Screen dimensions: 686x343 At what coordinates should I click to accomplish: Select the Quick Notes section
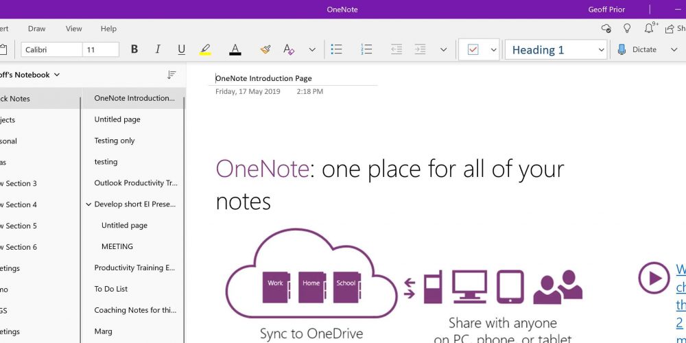(40, 98)
